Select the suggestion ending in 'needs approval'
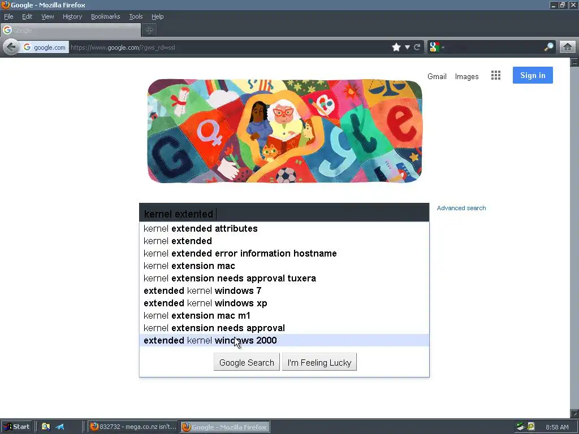The width and height of the screenshot is (579, 434). (284, 328)
